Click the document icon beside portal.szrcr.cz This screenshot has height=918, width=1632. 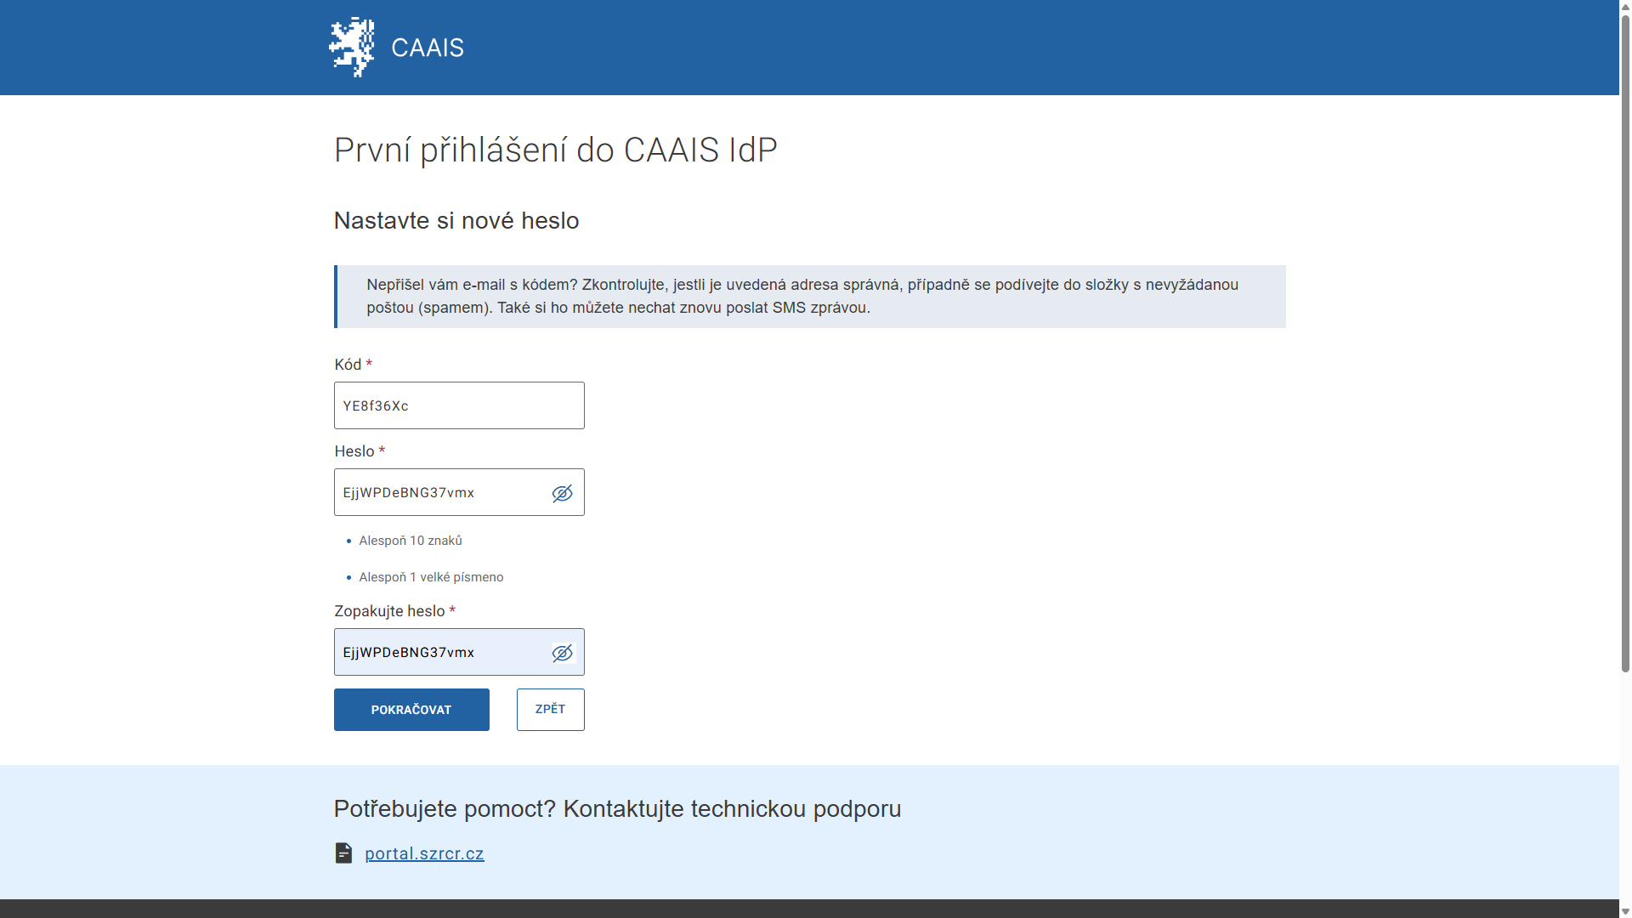coord(343,853)
